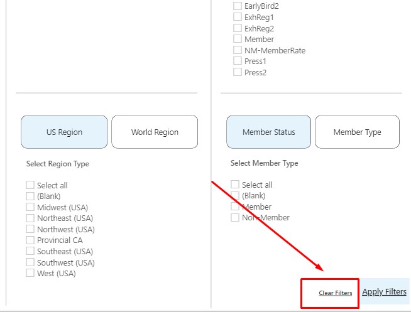Image resolution: width=411 pixels, height=312 pixels.
Task: Check the EarlyBird2 checkbox
Action: click(x=238, y=6)
